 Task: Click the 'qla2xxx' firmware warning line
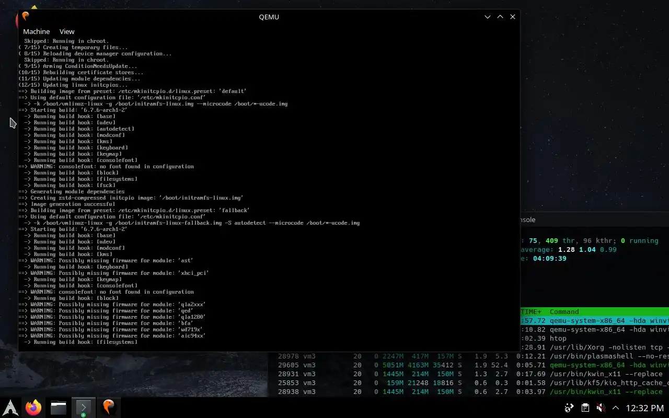(x=112, y=304)
